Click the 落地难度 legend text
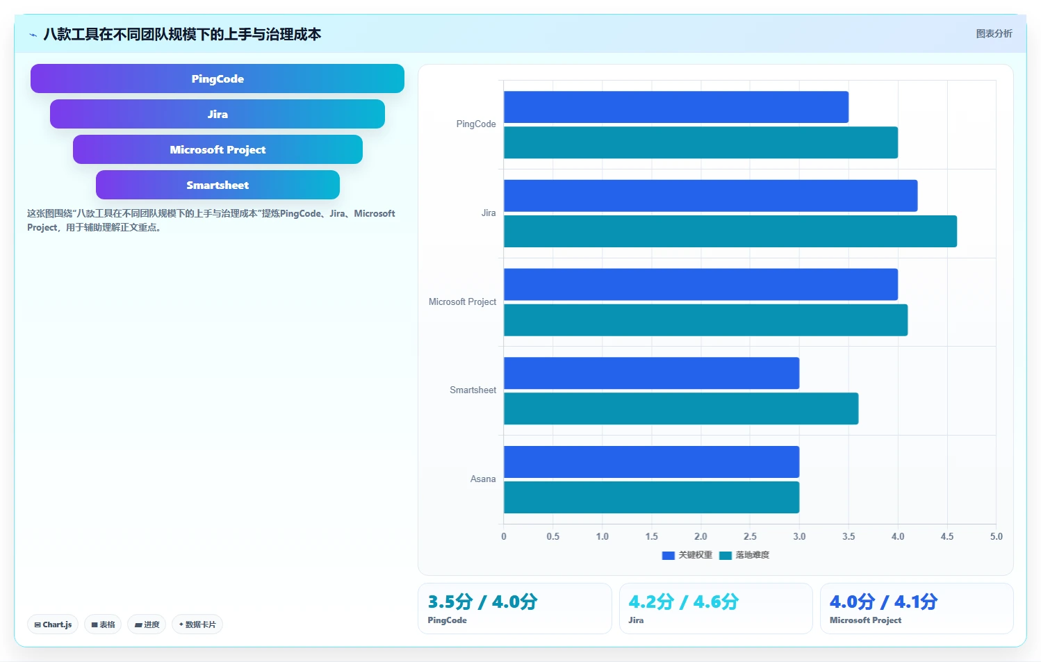Viewport: 1041px width, 662px height. 753,555
